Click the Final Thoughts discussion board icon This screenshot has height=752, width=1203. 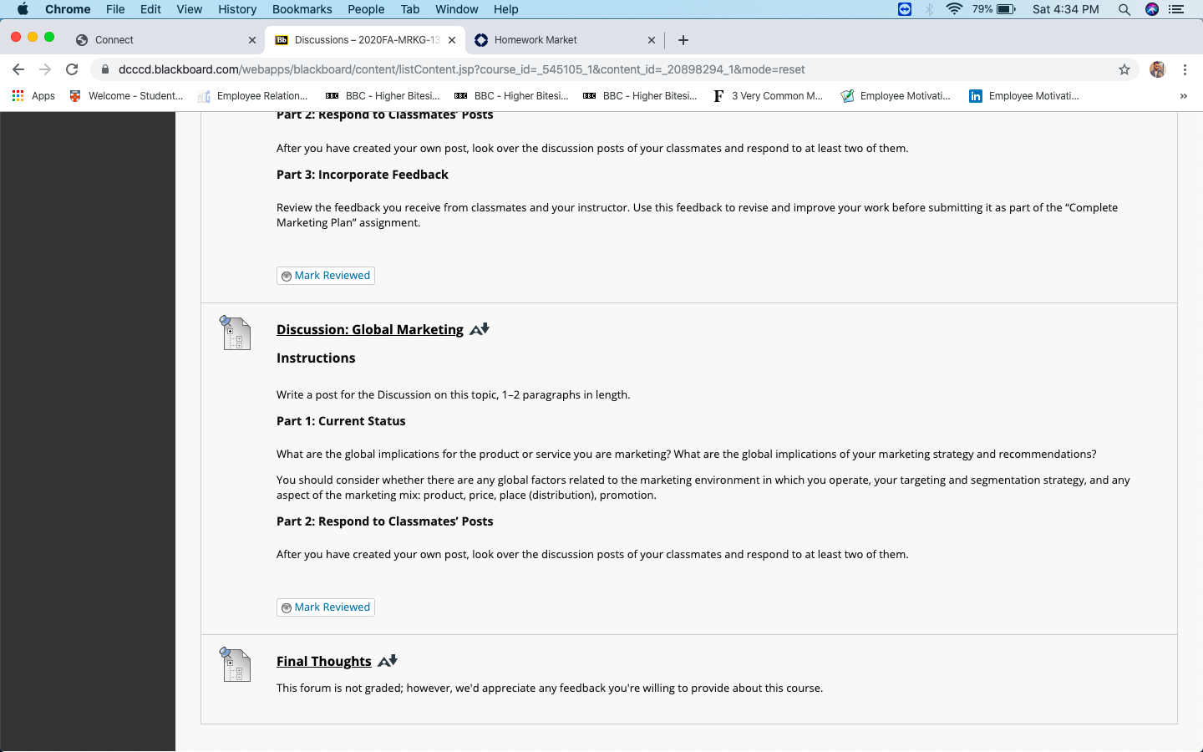pyautogui.click(x=236, y=664)
